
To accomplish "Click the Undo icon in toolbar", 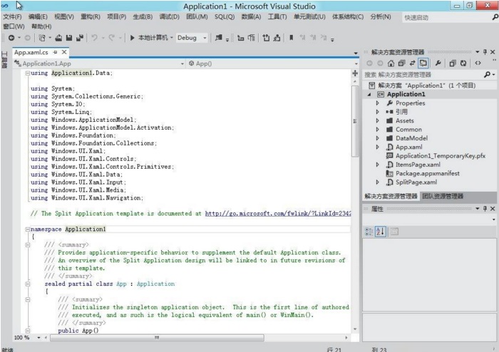I will pyautogui.click(x=95, y=38).
